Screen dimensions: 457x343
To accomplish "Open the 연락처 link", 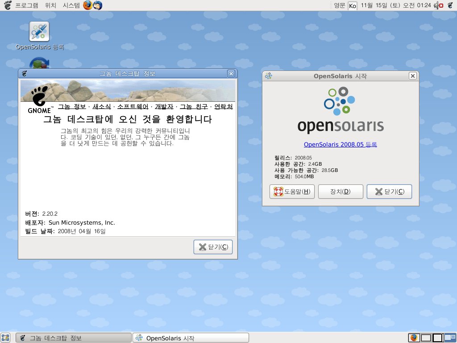I will pos(224,107).
